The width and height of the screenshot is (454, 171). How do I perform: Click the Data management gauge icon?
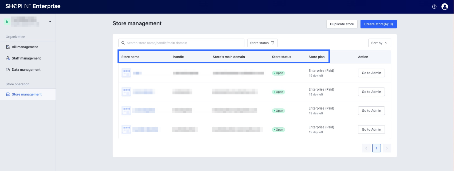point(8,70)
